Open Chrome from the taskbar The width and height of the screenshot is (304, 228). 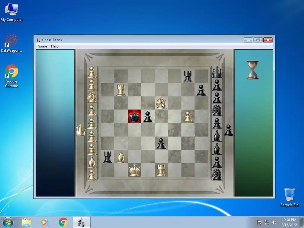63,222
